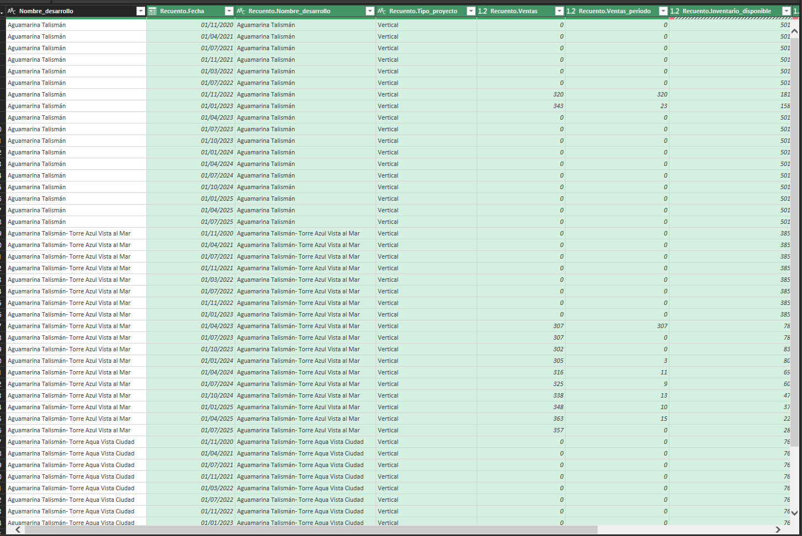This screenshot has height=536, width=802.
Task: Select the Recuento.Ventas column header
Action: [x=514, y=11]
